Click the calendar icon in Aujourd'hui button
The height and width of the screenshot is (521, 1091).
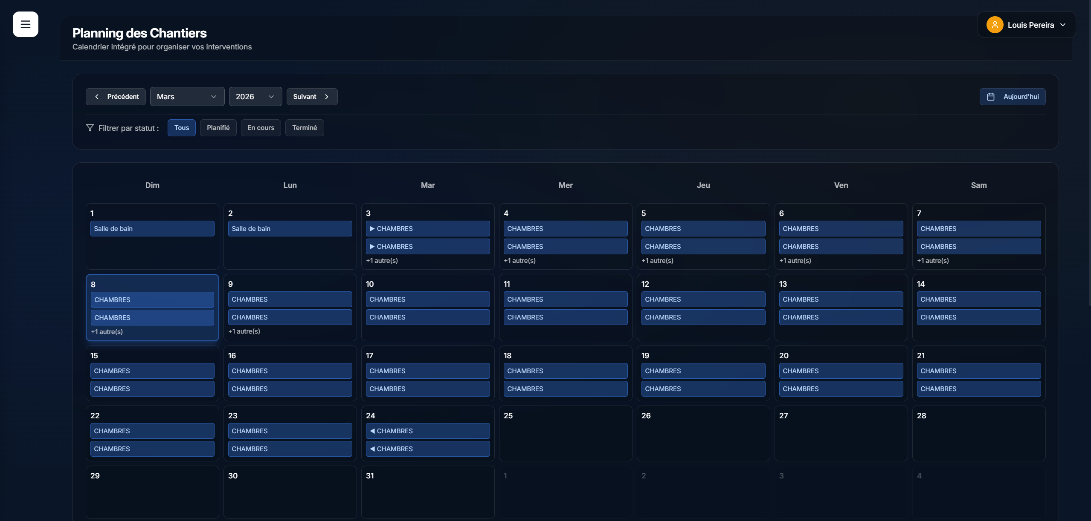point(990,97)
